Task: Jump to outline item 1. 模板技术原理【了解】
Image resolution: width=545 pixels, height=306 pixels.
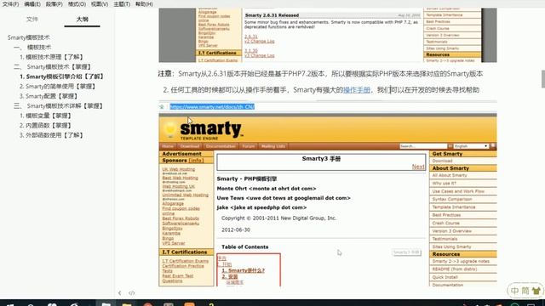Action: (x=51, y=57)
